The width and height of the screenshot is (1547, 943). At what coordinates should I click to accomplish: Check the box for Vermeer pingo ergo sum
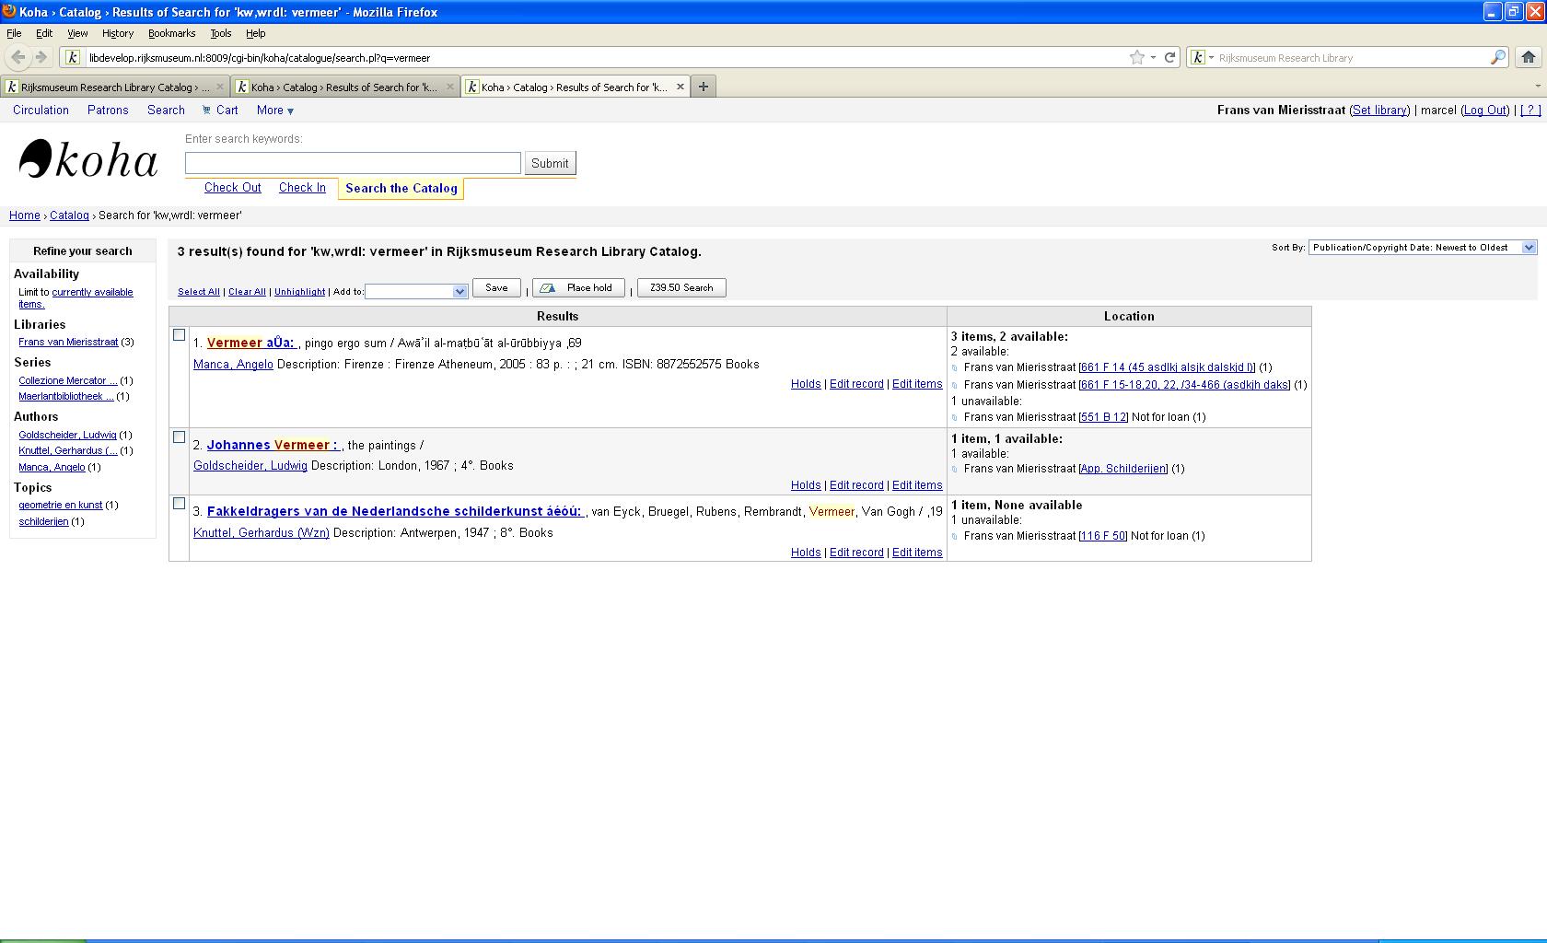tap(180, 335)
